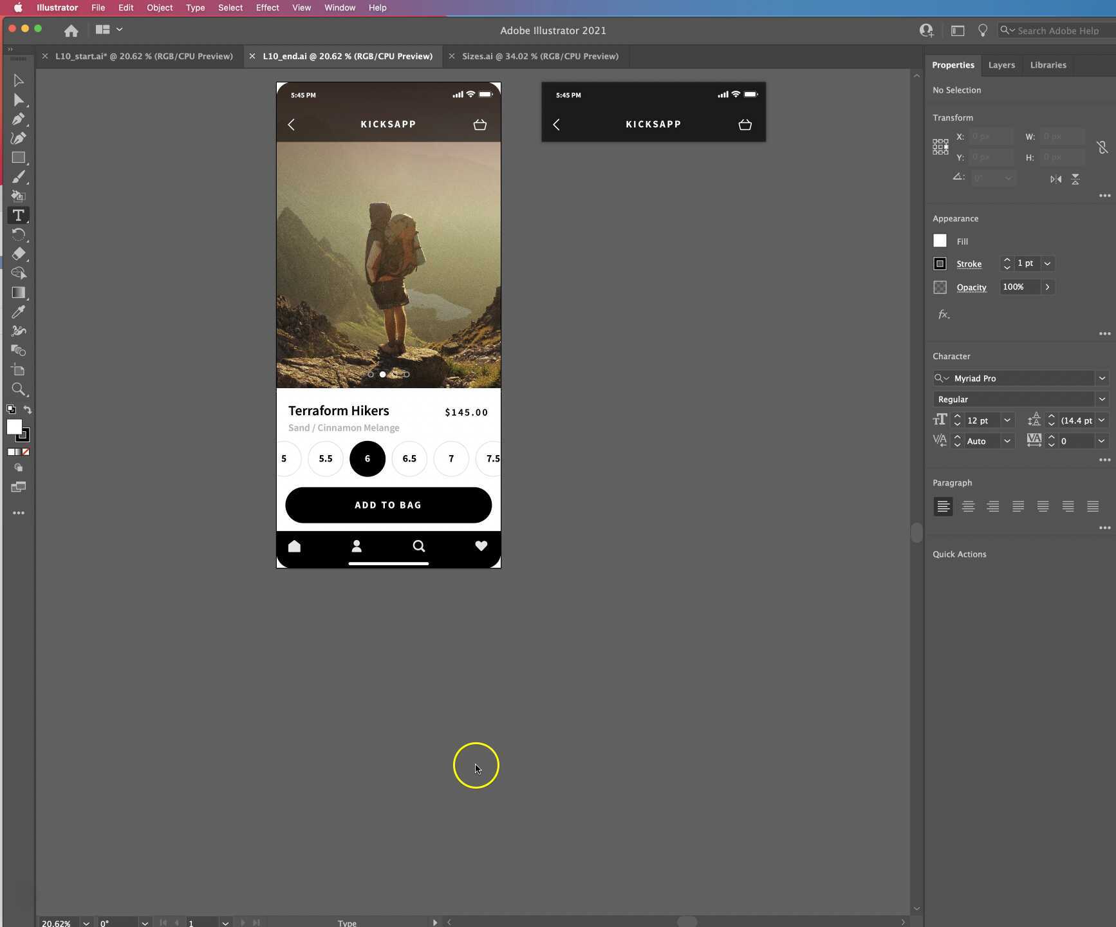Click the Opacity link in Appearance

(x=972, y=288)
